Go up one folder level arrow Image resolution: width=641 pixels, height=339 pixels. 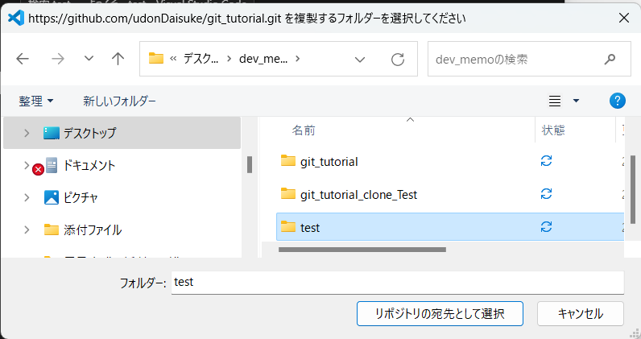pyautogui.click(x=118, y=59)
